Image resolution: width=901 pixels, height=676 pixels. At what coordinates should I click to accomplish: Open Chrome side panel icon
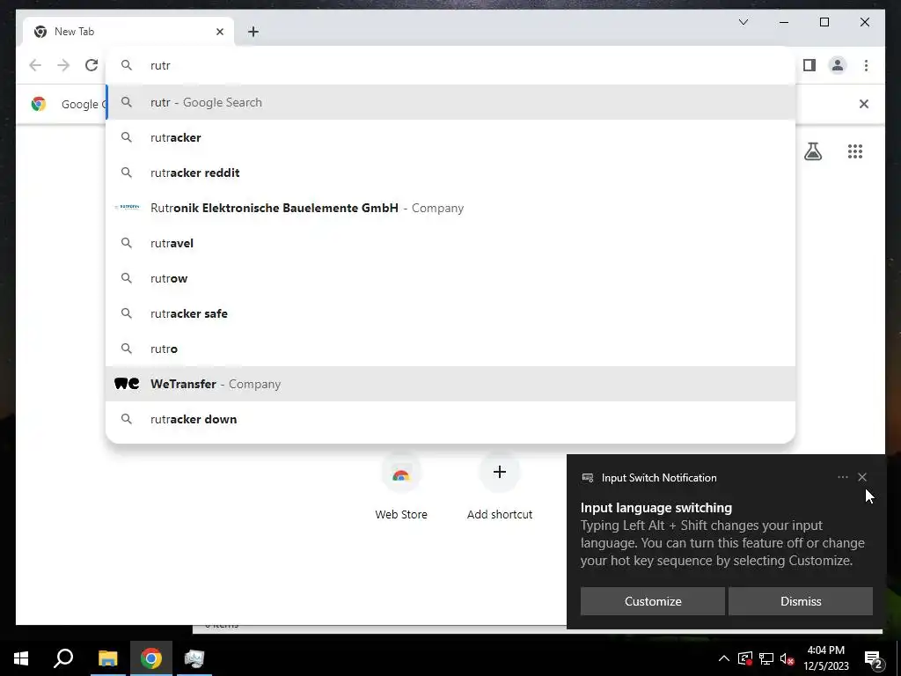(809, 65)
